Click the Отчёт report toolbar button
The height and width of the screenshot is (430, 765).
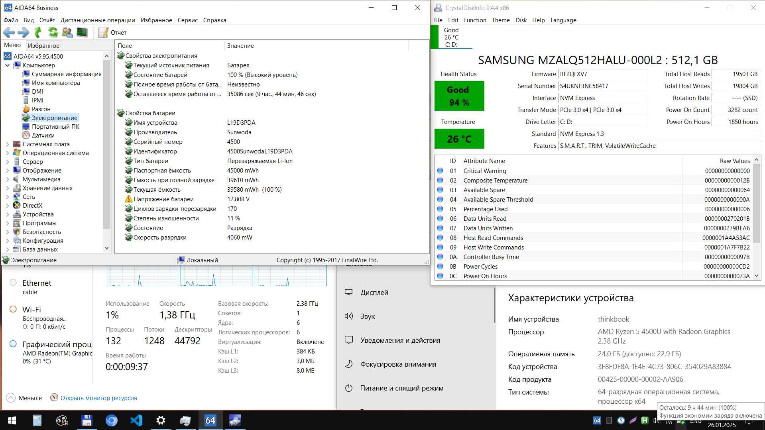pos(112,32)
